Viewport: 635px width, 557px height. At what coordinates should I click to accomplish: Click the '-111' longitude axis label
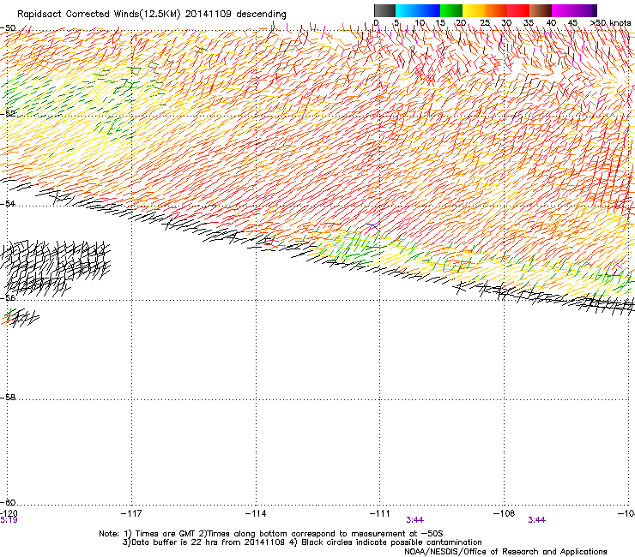380,513
